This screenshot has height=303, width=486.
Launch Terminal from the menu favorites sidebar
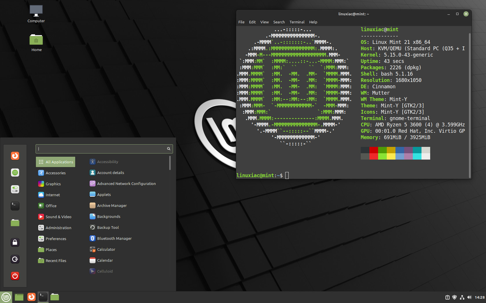[15, 206]
